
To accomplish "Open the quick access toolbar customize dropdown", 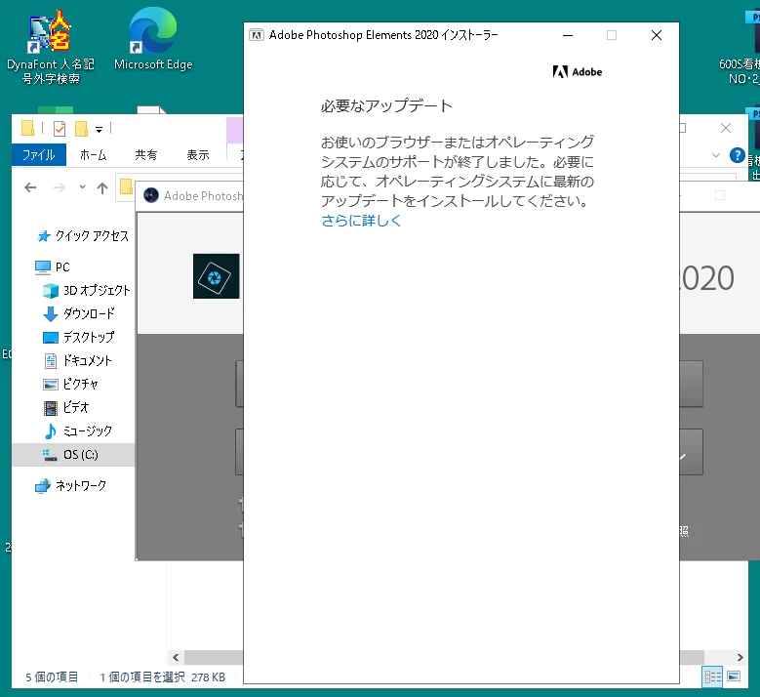I will pyautogui.click(x=99, y=129).
